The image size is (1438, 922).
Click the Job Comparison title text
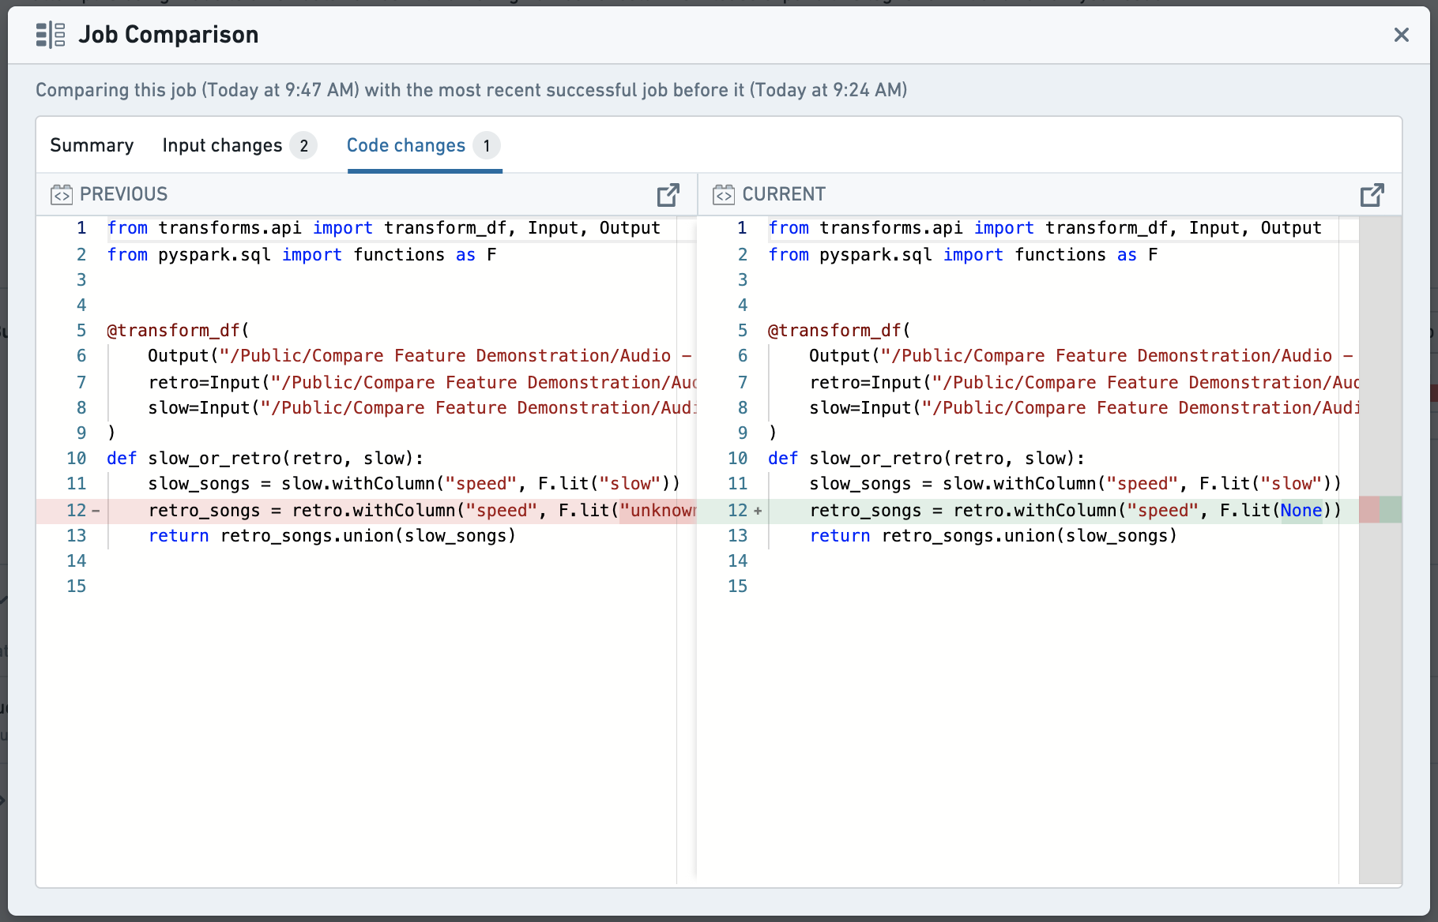[x=168, y=35]
